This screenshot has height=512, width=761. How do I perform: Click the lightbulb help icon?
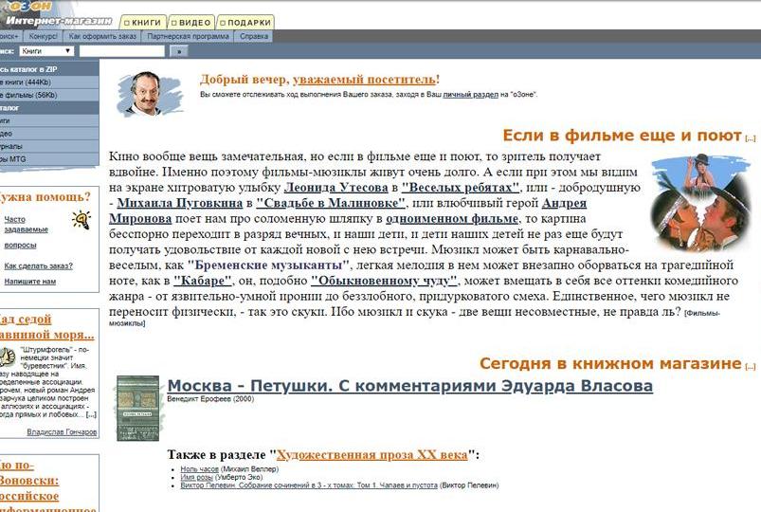82,220
